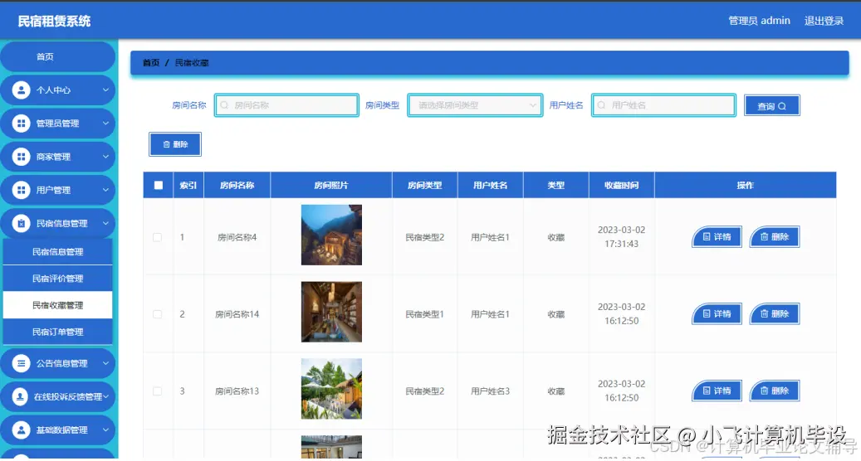The image size is (861, 461).
Task: Click document icon in 房间名称14 详情 button
Action: 707,313
